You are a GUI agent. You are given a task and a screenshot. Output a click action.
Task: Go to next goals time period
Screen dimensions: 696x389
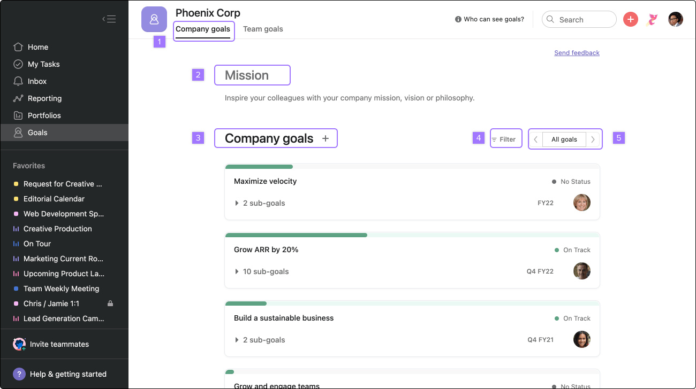point(593,139)
